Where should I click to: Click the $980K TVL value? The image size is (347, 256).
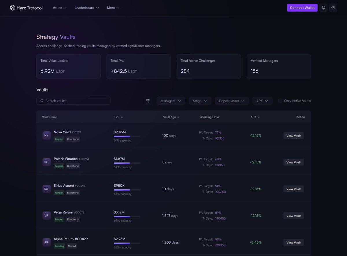119,186
